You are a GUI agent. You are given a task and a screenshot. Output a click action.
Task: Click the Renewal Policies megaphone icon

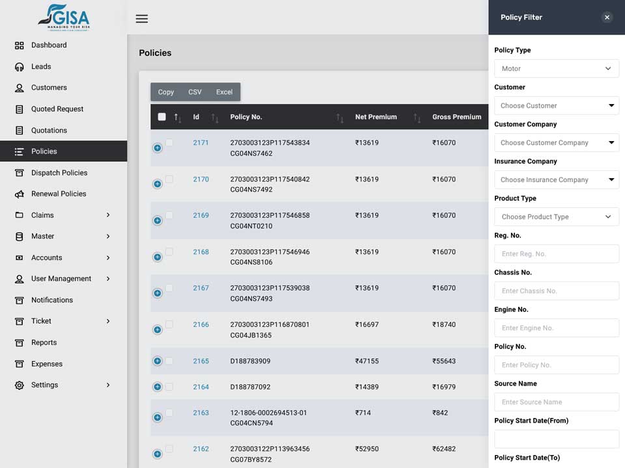(19, 194)
